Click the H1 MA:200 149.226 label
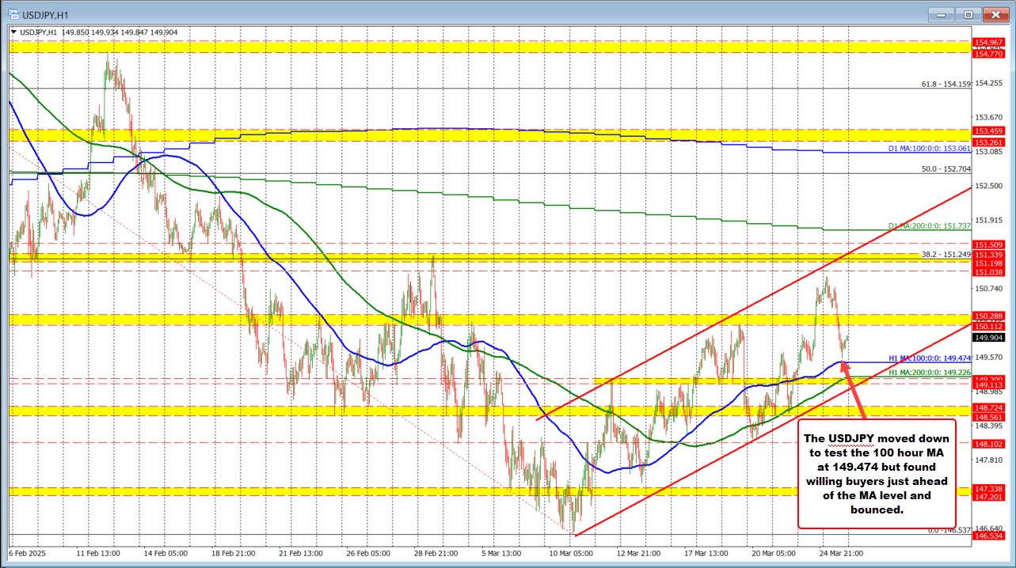1016x568 pixels. (929, 372)
